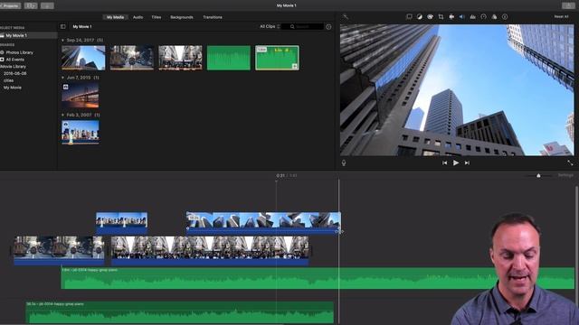Select My Movie 1 in Project Media
Image resolution: width=579 pixels, height=325 pixels.
28,35
